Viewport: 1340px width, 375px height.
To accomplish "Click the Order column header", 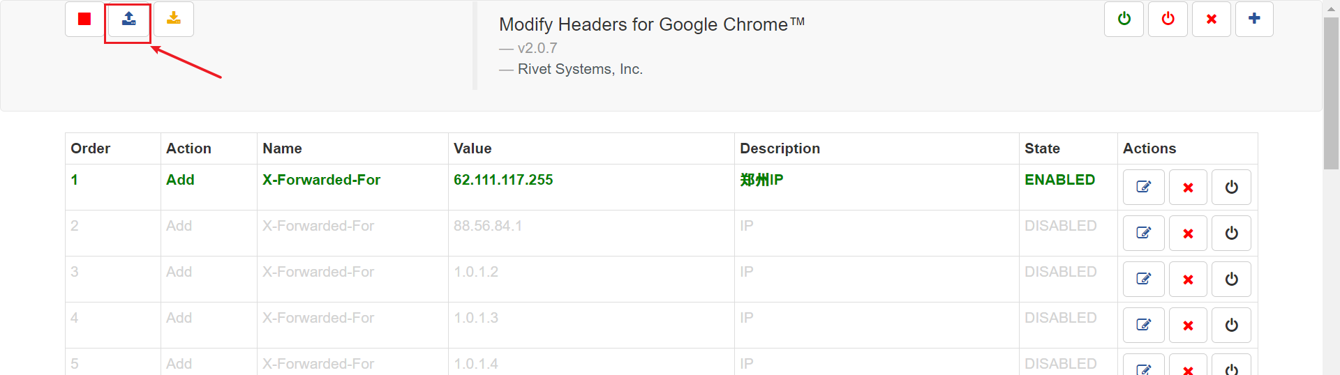I will coord(91,148).
